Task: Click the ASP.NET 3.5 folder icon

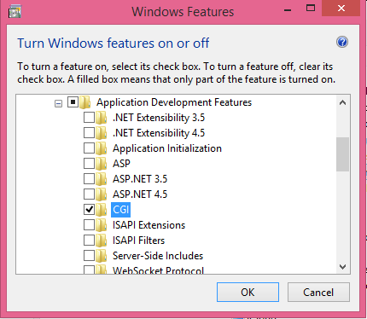Action: click(x=101, y=179)
